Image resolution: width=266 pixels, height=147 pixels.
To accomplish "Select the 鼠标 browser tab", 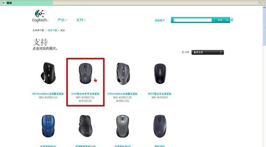I will pyautogui.click(x=26, y=3).
